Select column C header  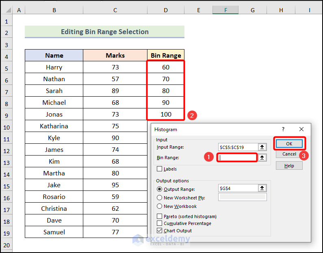tap(115, 10)
